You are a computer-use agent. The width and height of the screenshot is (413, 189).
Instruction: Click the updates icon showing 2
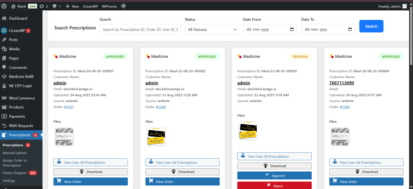[x=42, y=6]
